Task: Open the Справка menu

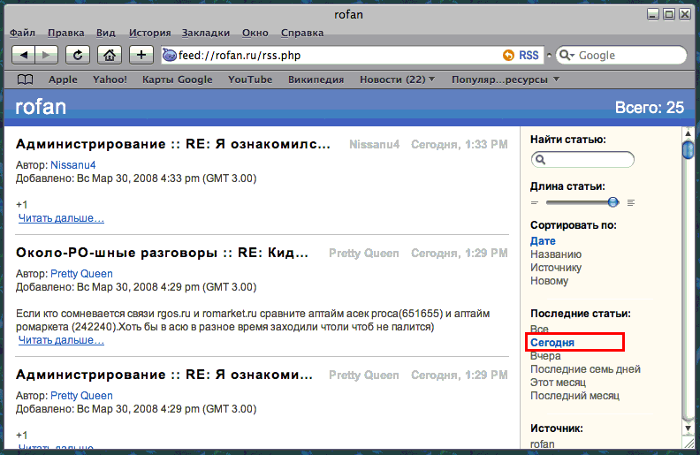Action: (302, 33)
